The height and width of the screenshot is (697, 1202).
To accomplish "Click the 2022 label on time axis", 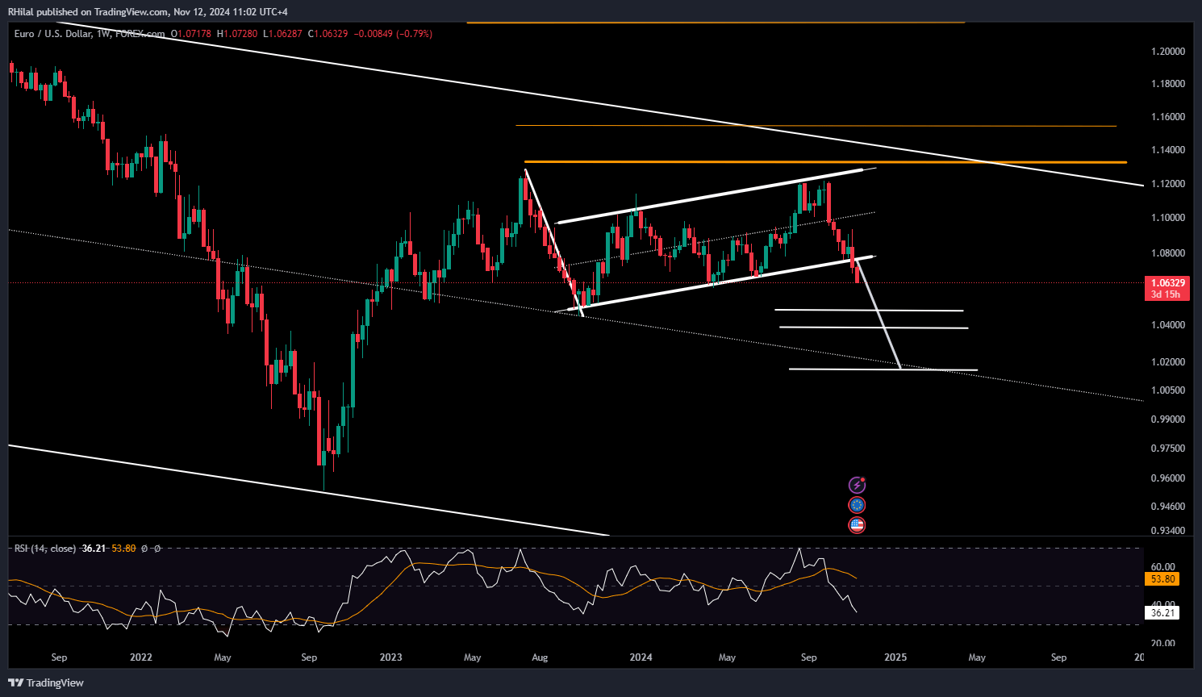I will pyautogui.click(x=140, y=657).
